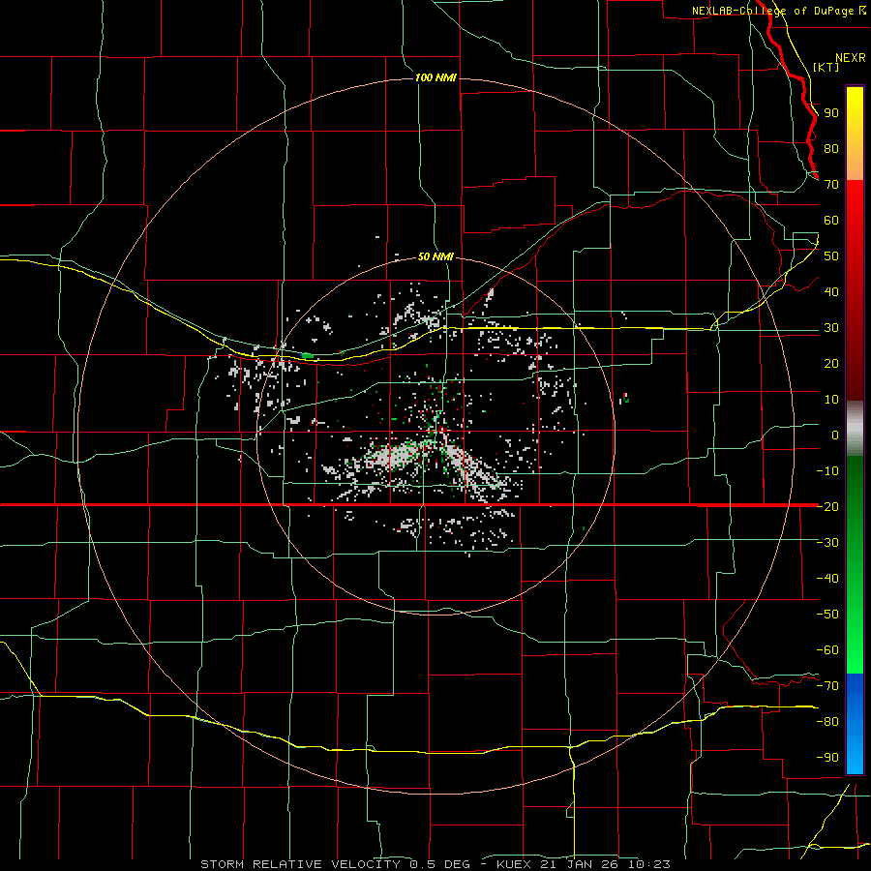Click the 50 NMI range ring label
This screenshot has height=871, width=871.
[435, 256]
